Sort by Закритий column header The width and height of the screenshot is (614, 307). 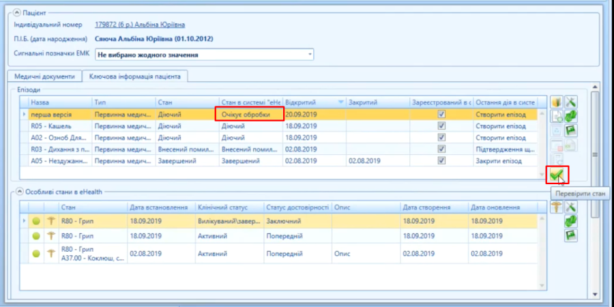378,102
